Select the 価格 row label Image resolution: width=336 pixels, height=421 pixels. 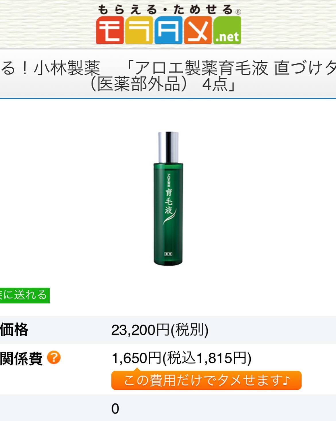click(x=14, y=330)
